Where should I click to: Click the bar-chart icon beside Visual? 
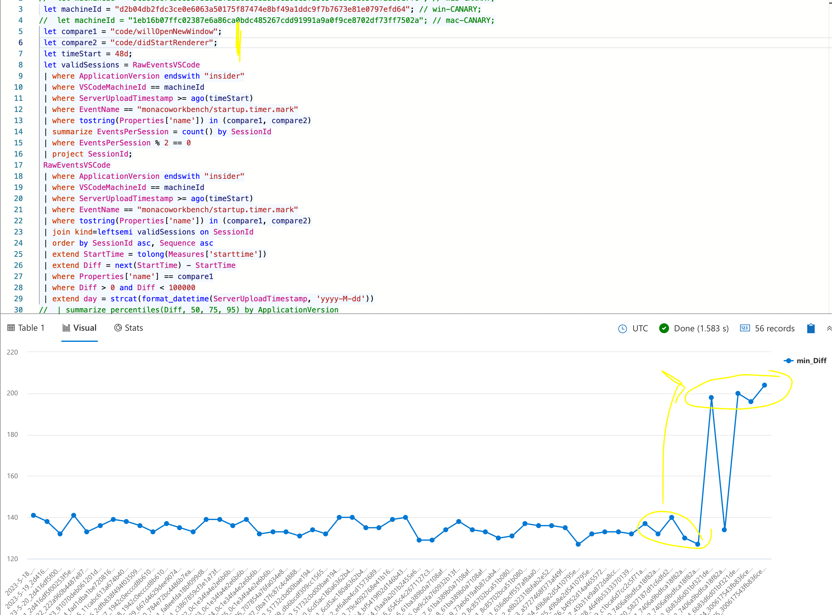[66, 328]
